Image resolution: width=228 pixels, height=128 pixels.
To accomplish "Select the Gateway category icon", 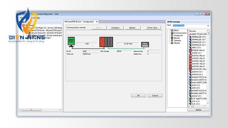I will click(x=172, y=41).
